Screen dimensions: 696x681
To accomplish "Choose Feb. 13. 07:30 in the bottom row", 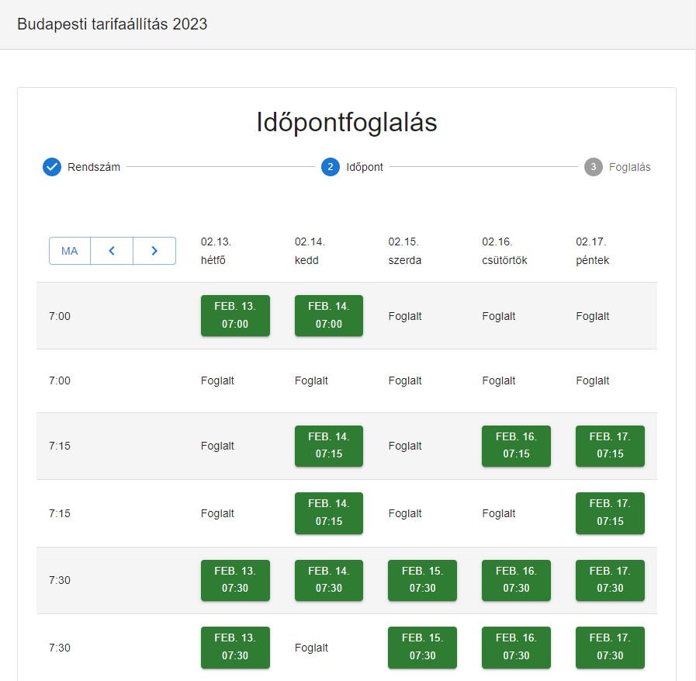I will 235,647.
